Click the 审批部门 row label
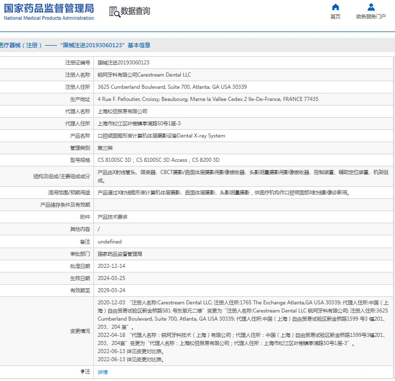Screen dimensions: 395x381 click(80, 254)
